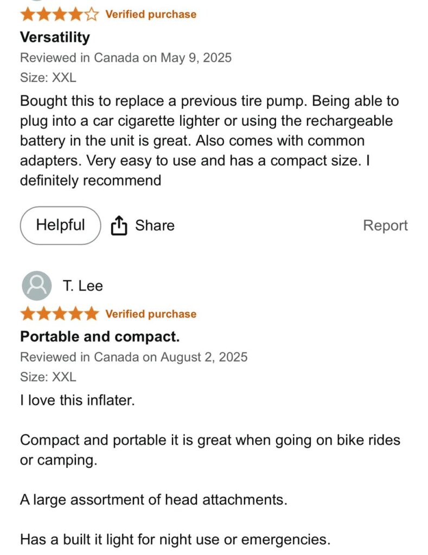Click the five-star rating on T. Lee's review
The height and width of the screenshot is (555, 428).
(x=60, y=314)
